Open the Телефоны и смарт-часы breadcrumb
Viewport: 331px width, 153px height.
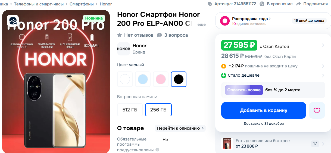[39, 4]
